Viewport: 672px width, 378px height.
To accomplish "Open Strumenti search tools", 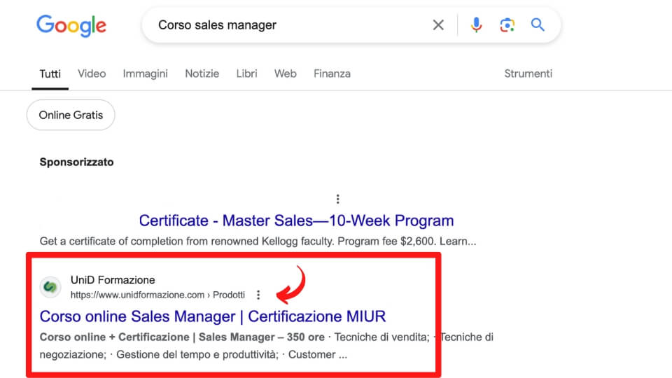I will click(528, 73).
